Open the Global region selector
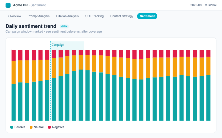The height and width of the screenshot is (138, 222). [x=211, y=5]
